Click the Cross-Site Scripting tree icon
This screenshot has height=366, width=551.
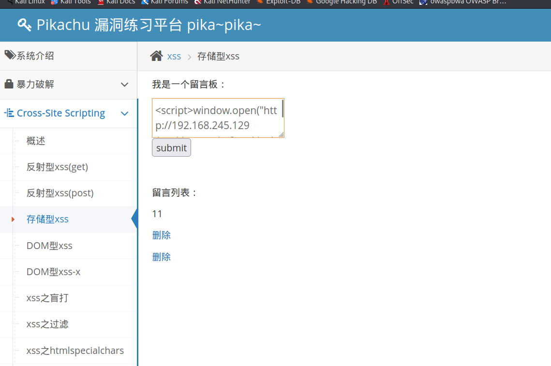(x=9, y=113)
